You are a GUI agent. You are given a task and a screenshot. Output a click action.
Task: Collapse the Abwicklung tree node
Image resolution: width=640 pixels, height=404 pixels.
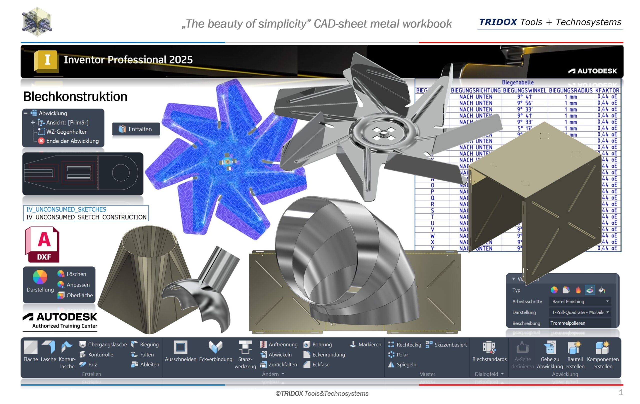(x=25, y=113)
